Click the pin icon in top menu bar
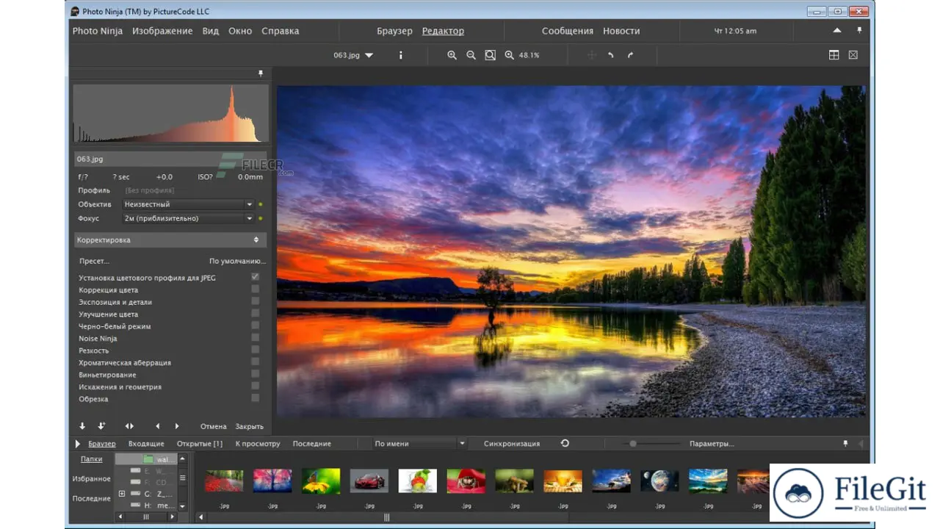This screenshot has height=529, width=940. [859, 31]
